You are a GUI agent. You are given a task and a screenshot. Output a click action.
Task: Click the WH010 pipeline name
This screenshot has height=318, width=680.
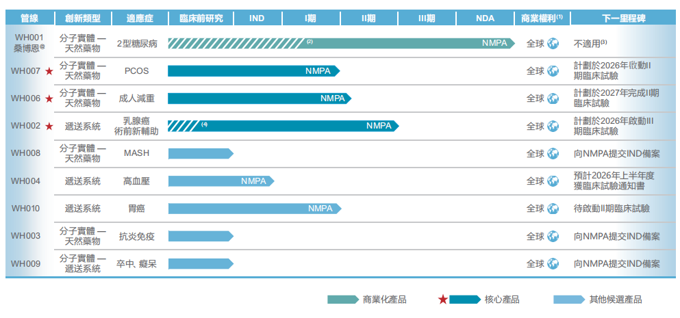click(25, 209)
